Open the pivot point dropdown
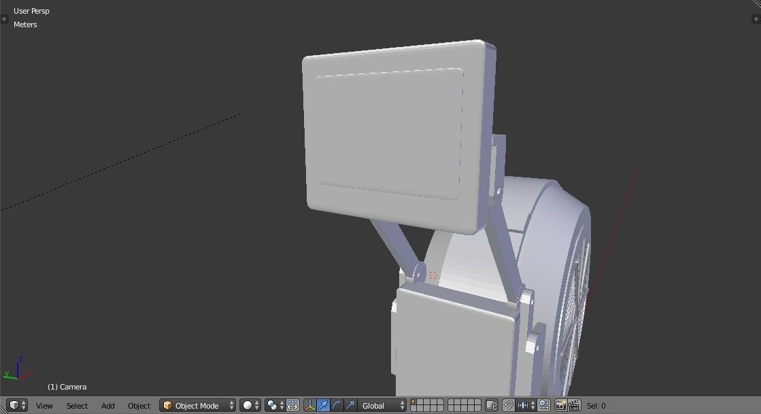Viewport: 761px width, 414px height. (274, 405)
